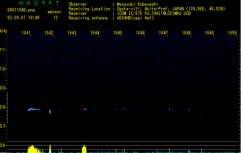241x153 pixels.
Task: Click the 1043 time axis label
Action: (72, 33)
